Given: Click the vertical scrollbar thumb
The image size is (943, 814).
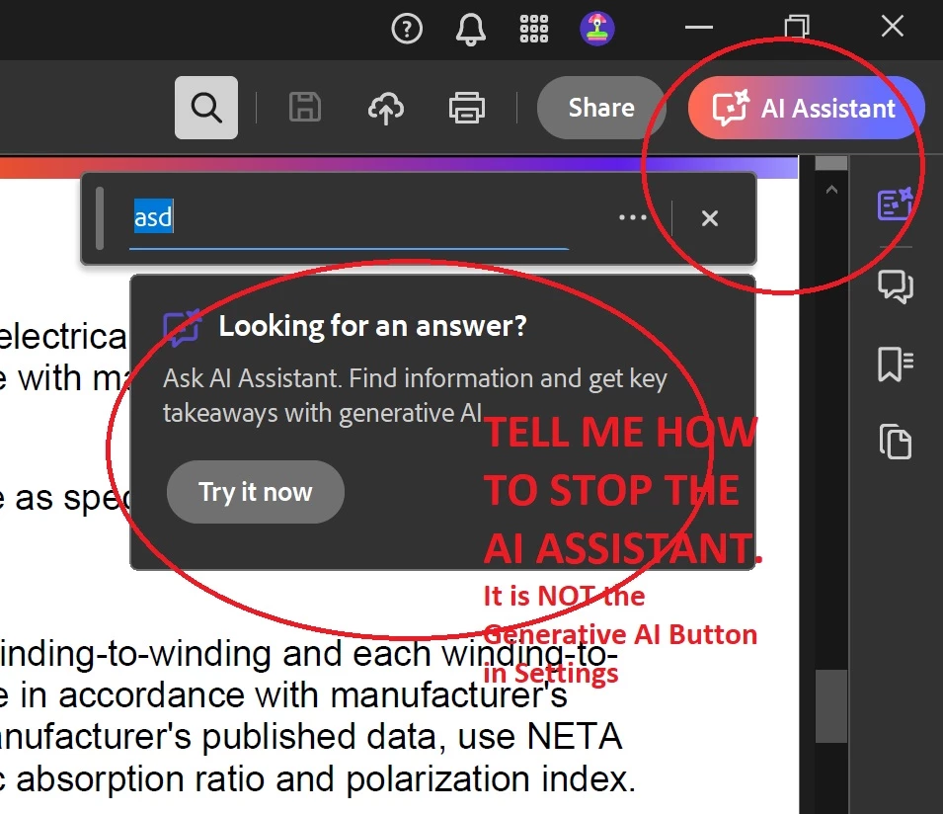Looking at the screenshot, I should [831, 706].
